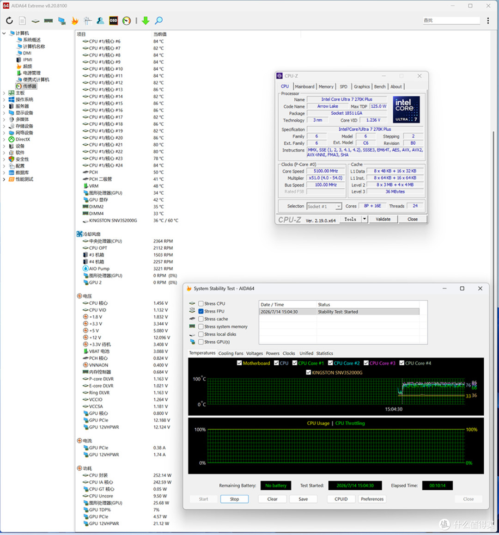Image resolution: width=499 pixels, height=535 pixels.
Task: Click the green download arrow icon
Action: 146,21
